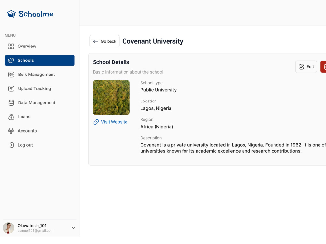
Task: Click the email samuel101@gmail.com
Action: 35,231
